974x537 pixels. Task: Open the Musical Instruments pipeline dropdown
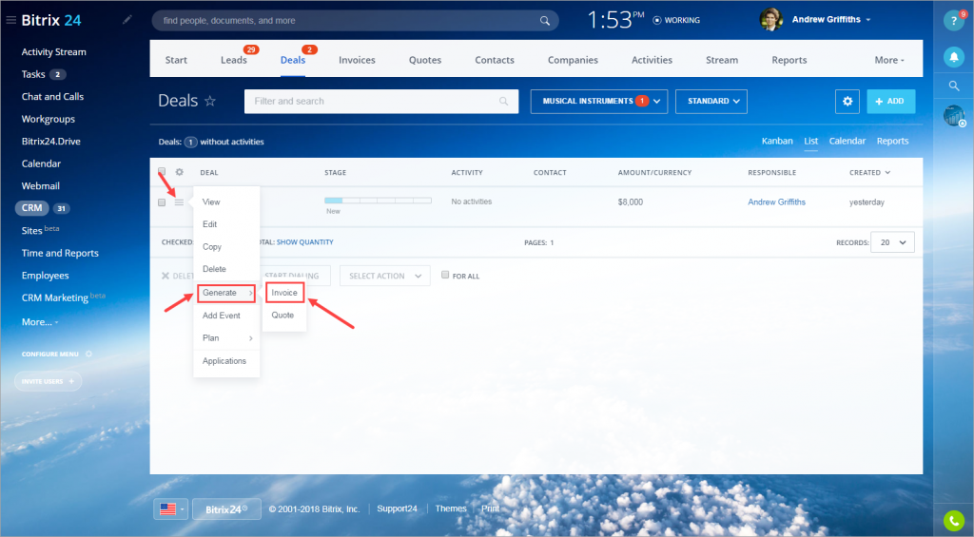click(x=599, y=101)
